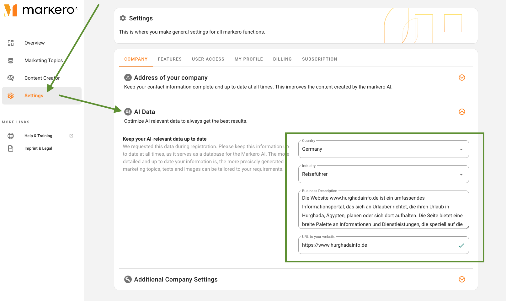The width and height of the screenshot is (506, 301).
Task: Click inside the Business Description text area
Action: (x=383, y=210)
